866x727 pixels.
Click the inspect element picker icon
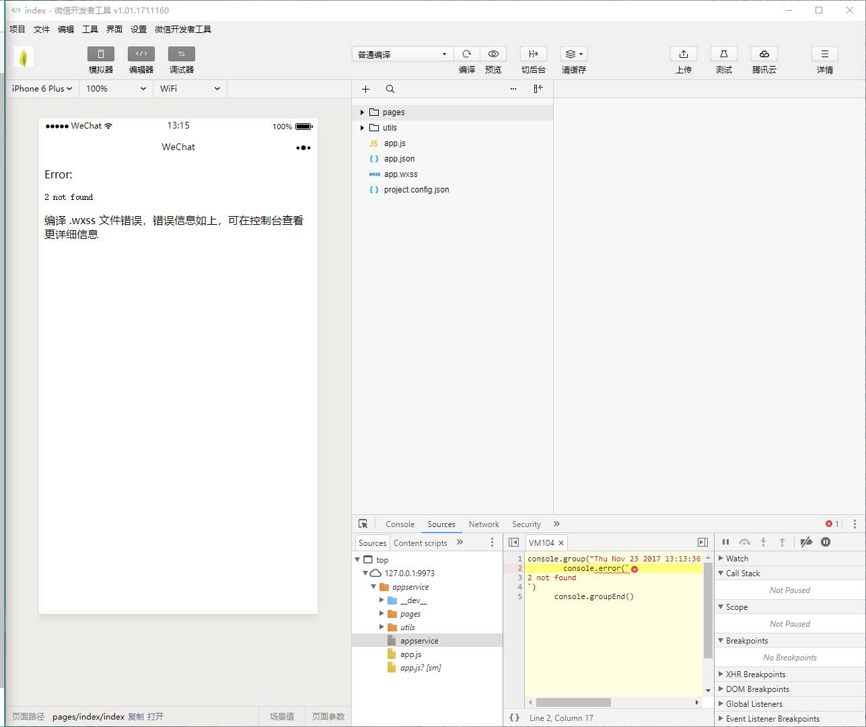coord(363,524)
